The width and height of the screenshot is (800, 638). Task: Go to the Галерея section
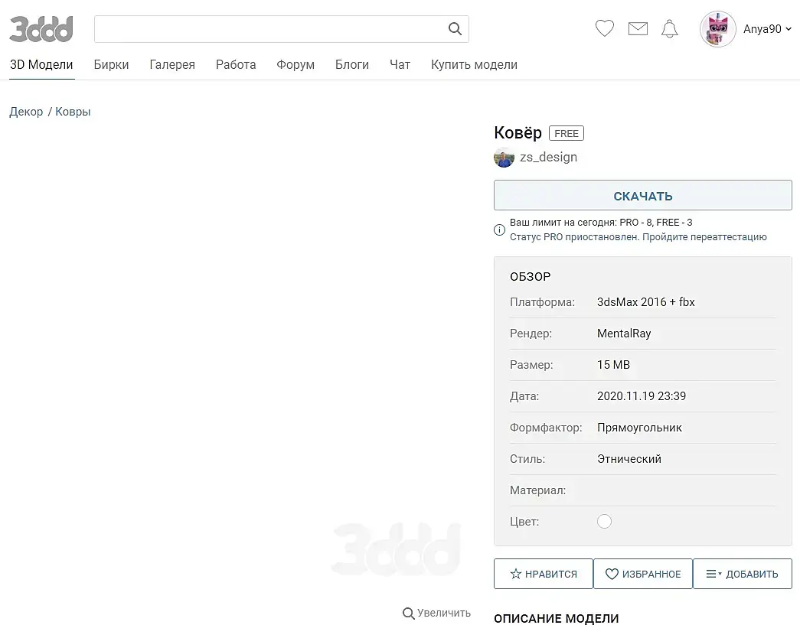pos(172,65)
